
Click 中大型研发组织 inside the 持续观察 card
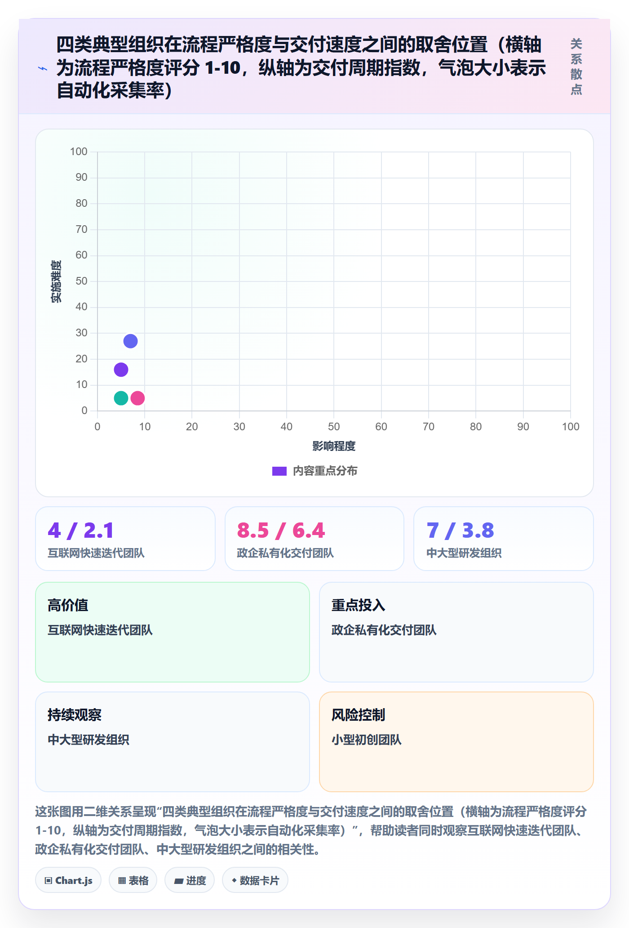[x=89, y=740]
